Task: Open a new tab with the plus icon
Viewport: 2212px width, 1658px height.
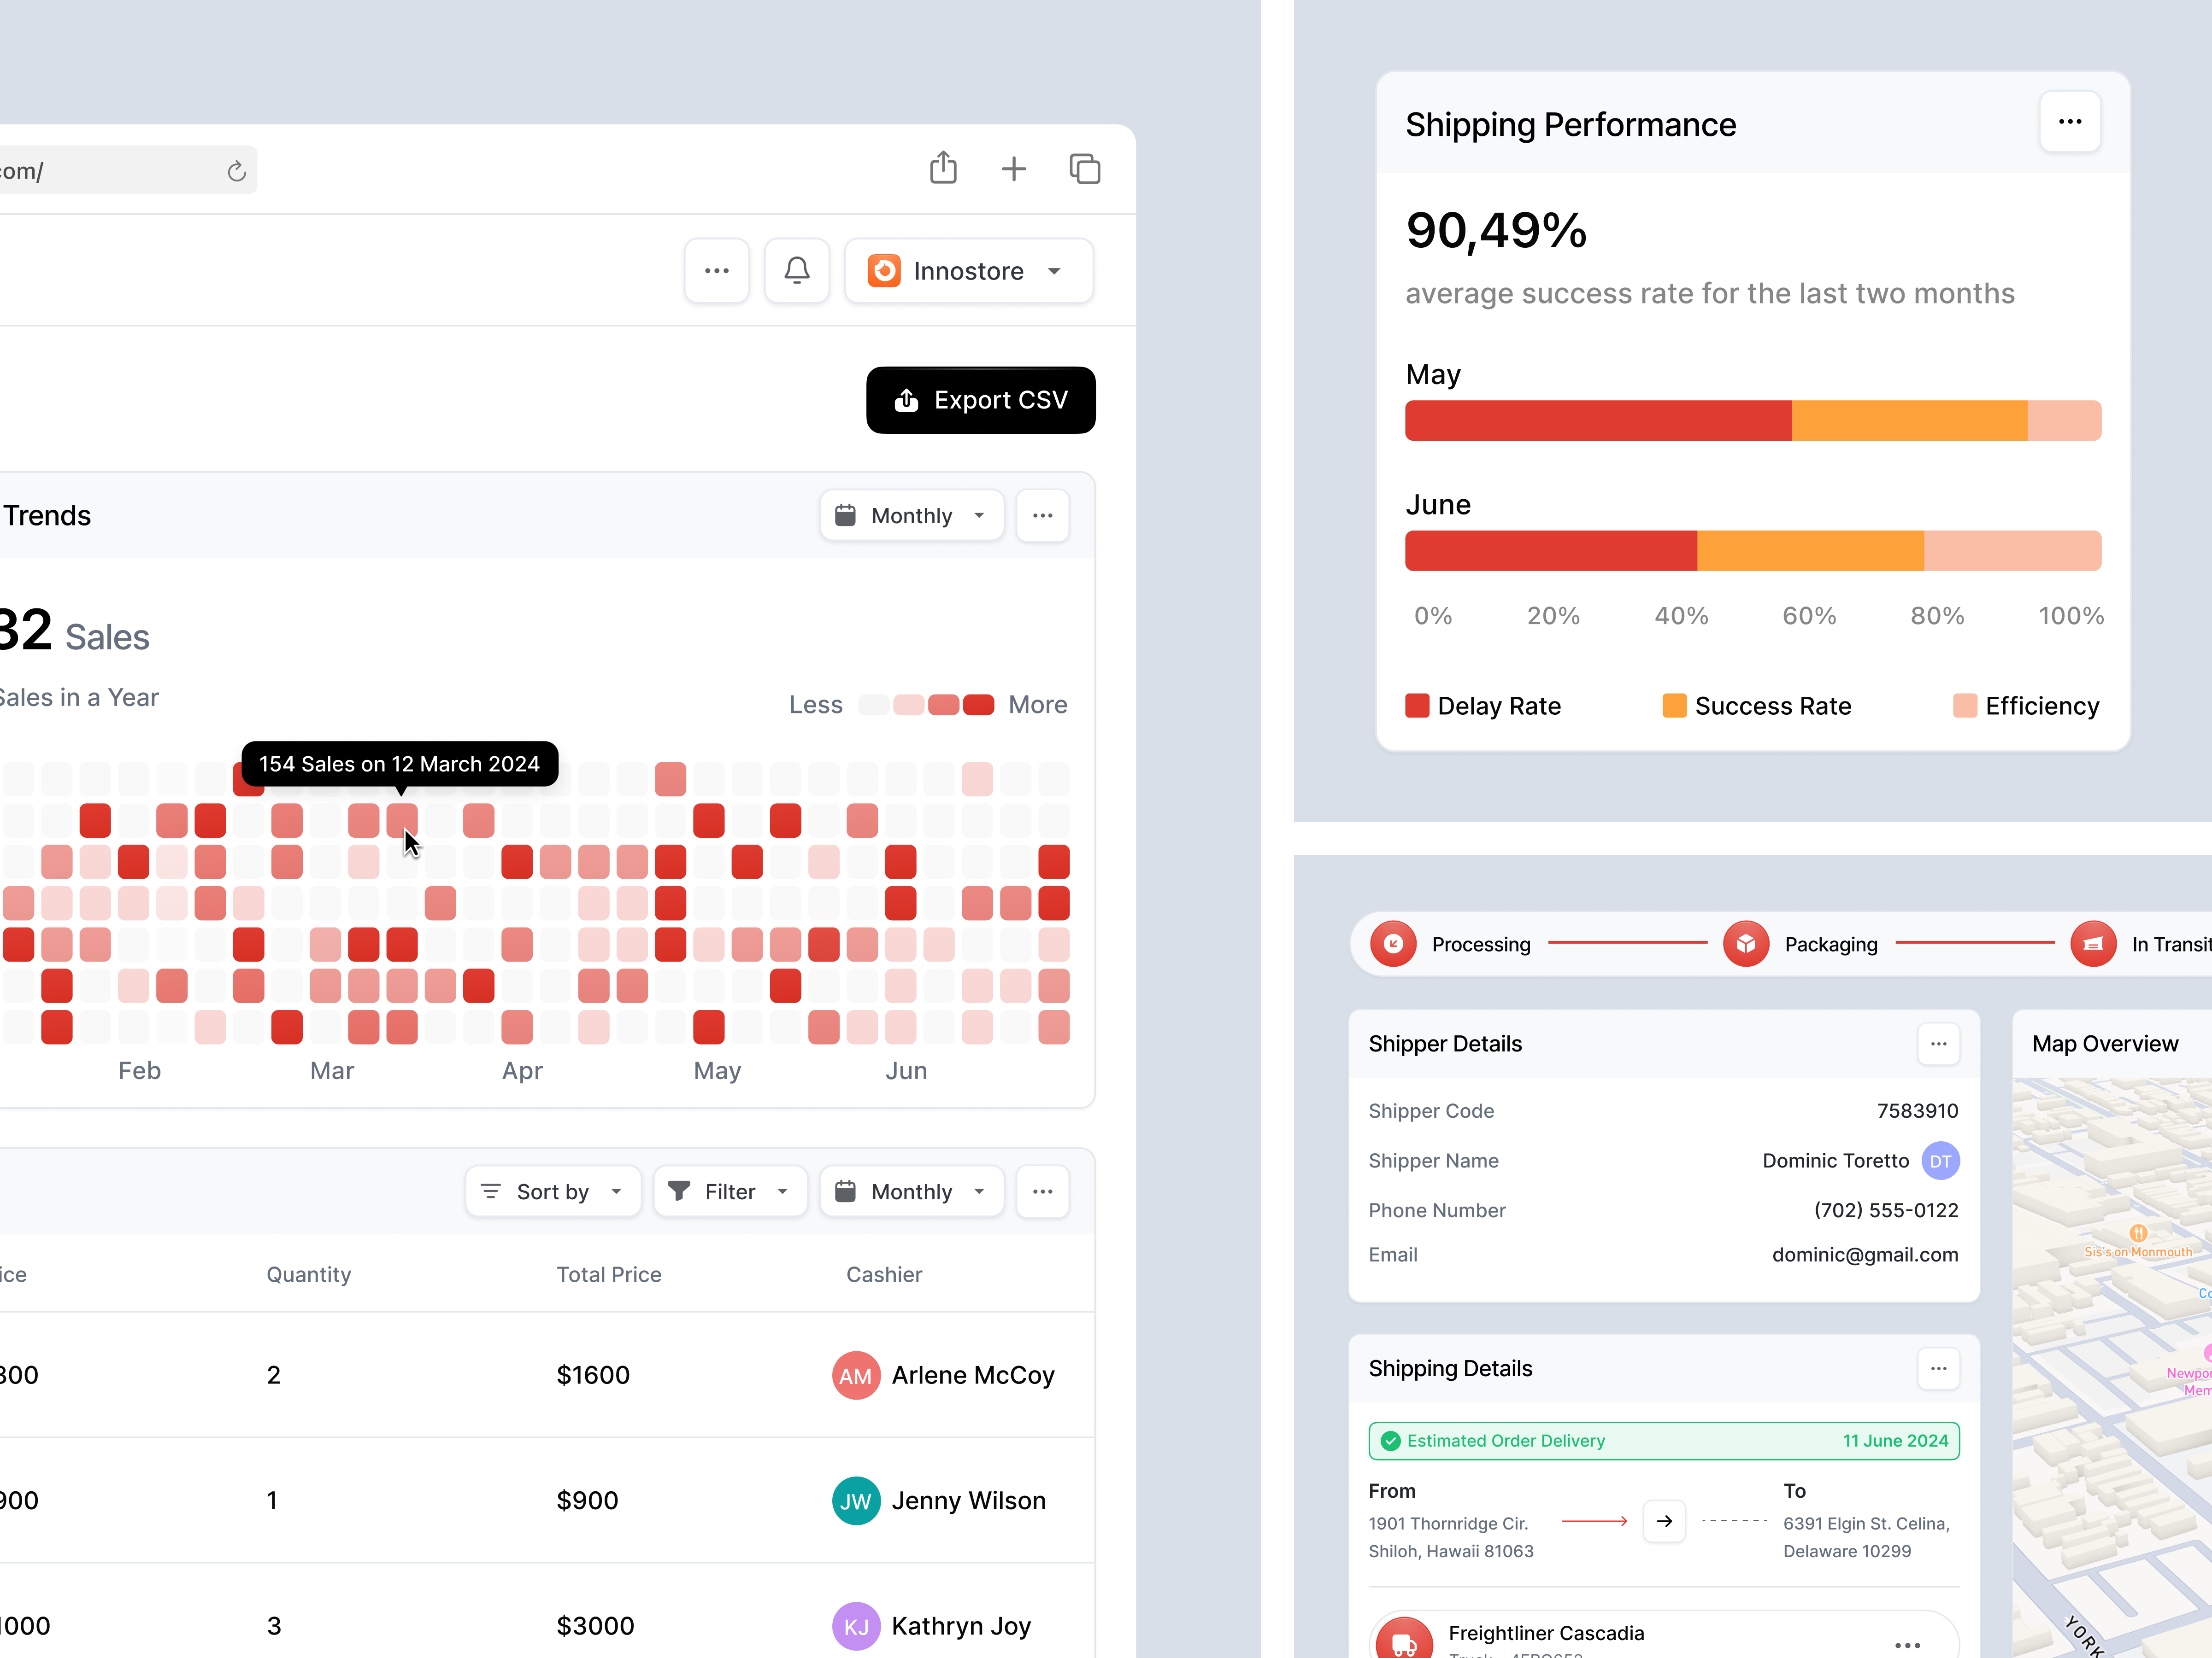Action: (1014, 168)
